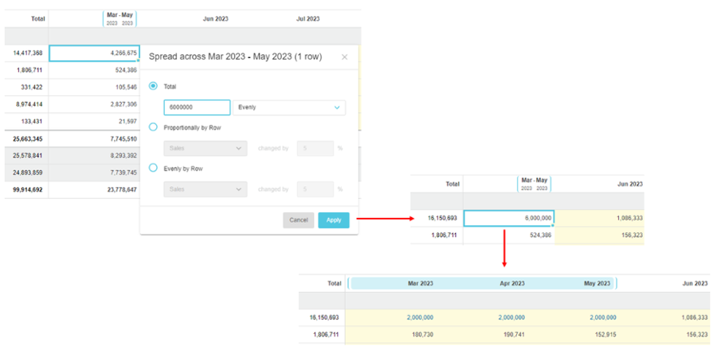
Task: Click the total amount field containing 6000000
Action: pyautogui.click(x=197, y=107)
